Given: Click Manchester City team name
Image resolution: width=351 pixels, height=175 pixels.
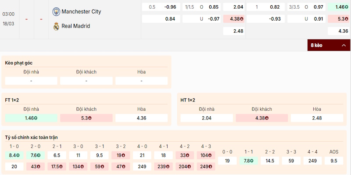Looking at the screenshot, I should (81, 11).
